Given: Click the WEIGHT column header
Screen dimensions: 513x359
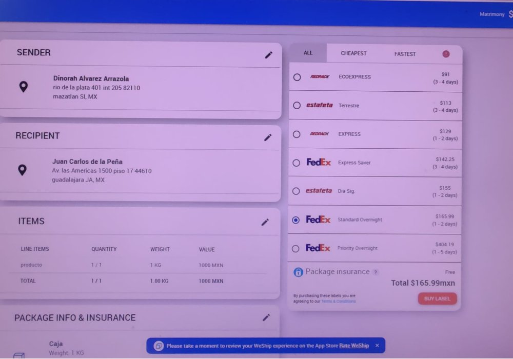Looking at the screenshot, I should (x=160, y=249).
